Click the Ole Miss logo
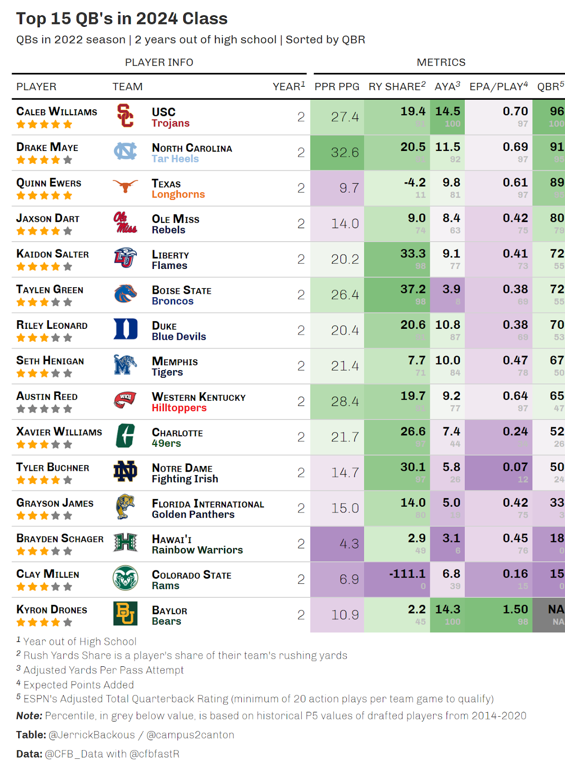This screenshot has width=565, height=767. (125, 223)
